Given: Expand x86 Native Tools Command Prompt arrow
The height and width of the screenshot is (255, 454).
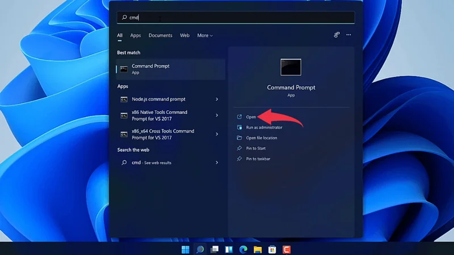Looking at the screenshot, I should click(x=217, y=116).
